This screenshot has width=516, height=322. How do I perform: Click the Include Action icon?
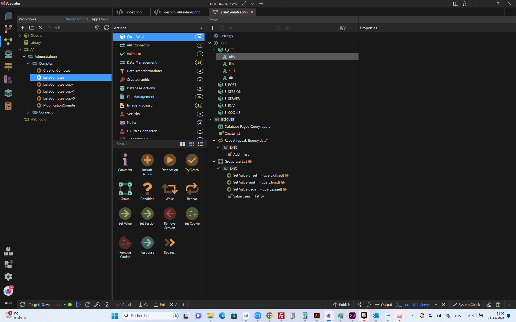point(147,160)
